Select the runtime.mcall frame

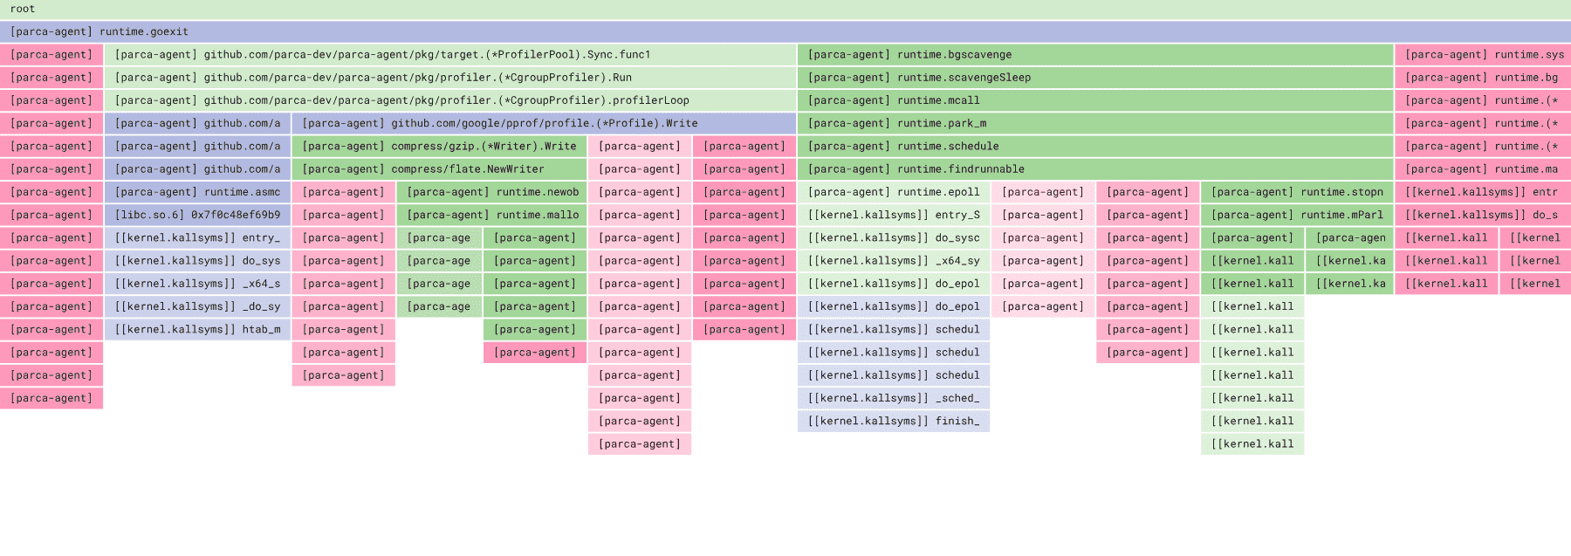(1094, 100)
